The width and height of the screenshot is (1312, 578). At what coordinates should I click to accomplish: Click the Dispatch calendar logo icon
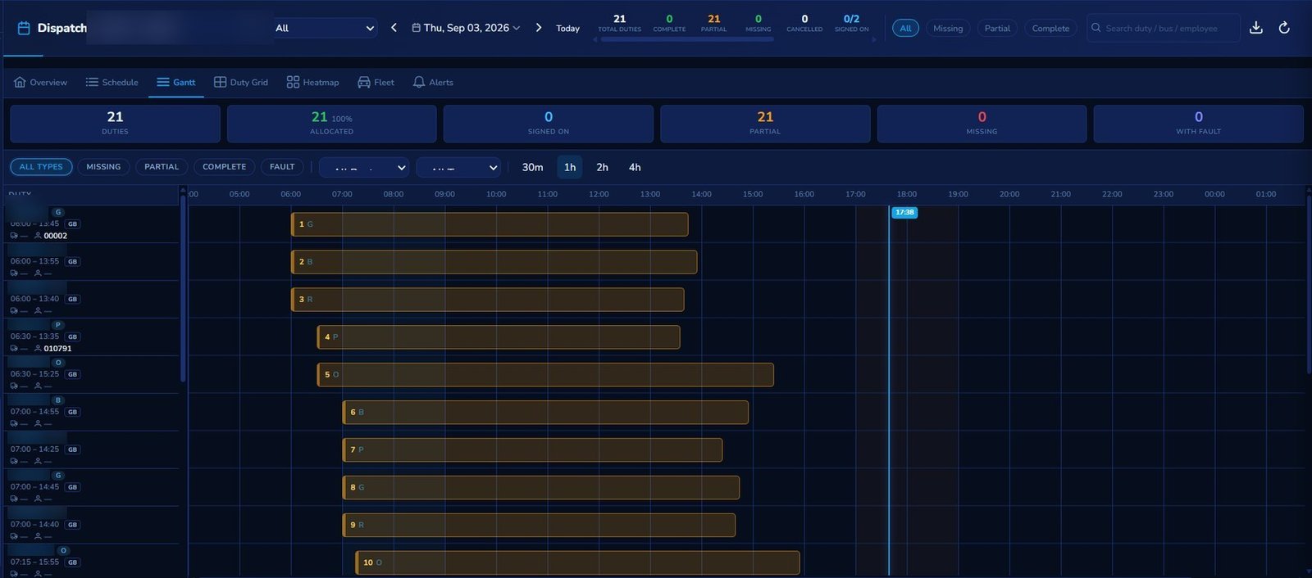click(x=24, y=28)
